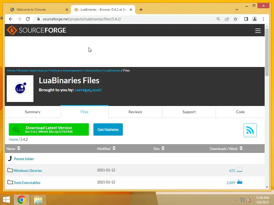
Task: Click the address bar URL
Action: click(x=82, y=19)
